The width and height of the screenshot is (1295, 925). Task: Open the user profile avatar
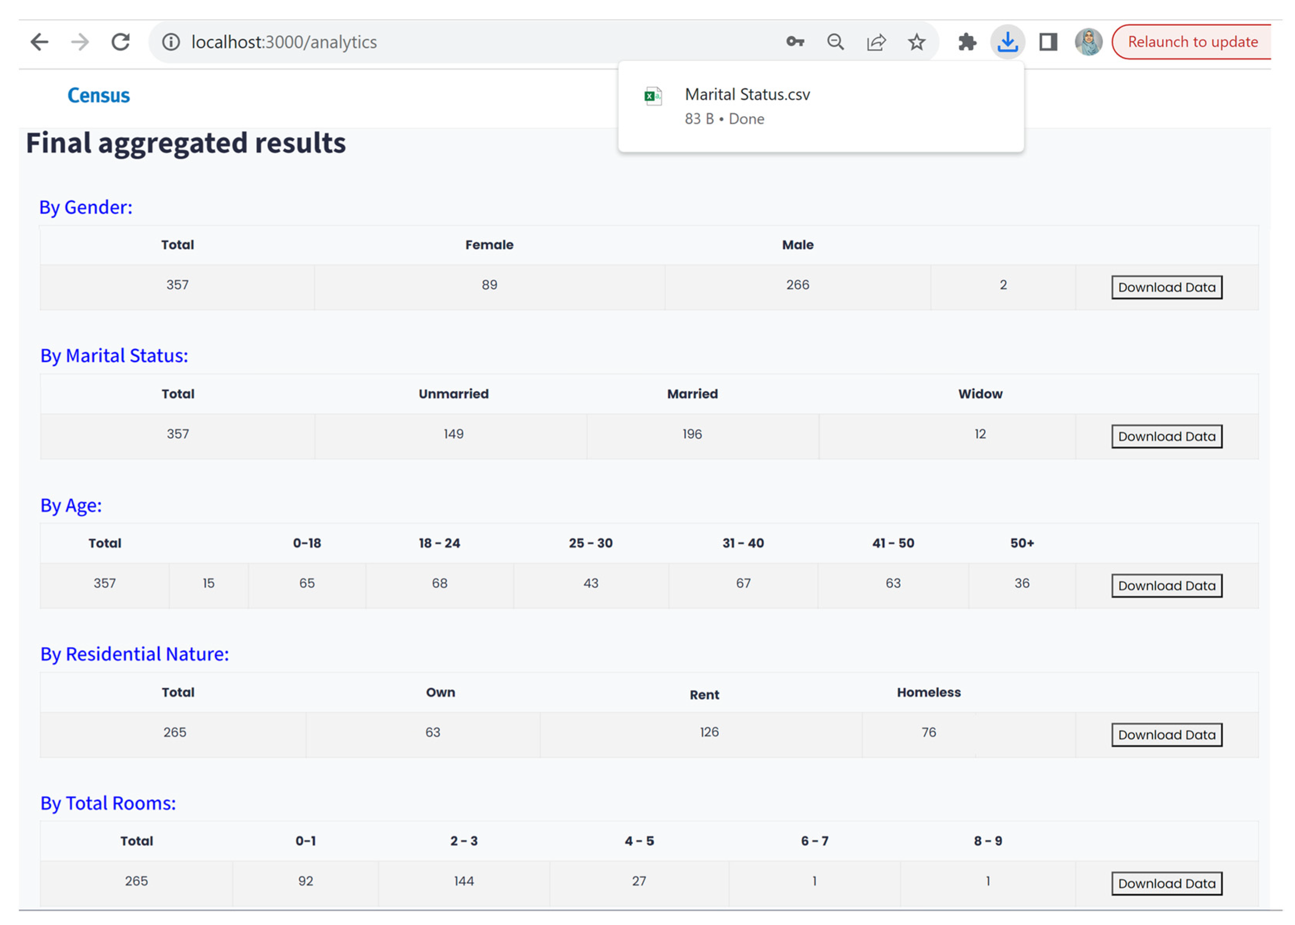[1088, 42]
